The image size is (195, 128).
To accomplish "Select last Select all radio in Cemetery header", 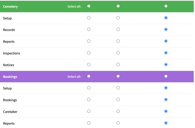I will click(x=166, y=6).
